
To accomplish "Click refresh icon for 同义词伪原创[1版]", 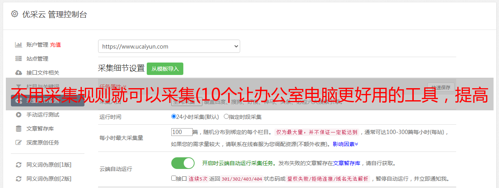I will 18,165.
